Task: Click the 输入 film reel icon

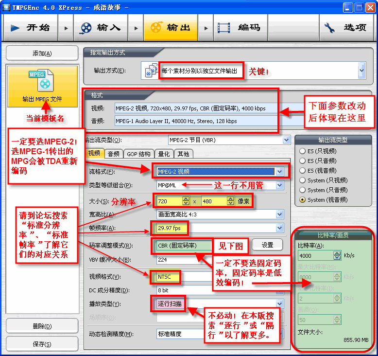Action: tap(86, 28)
